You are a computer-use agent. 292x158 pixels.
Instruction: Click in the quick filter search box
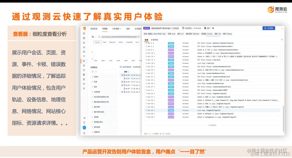104,72
